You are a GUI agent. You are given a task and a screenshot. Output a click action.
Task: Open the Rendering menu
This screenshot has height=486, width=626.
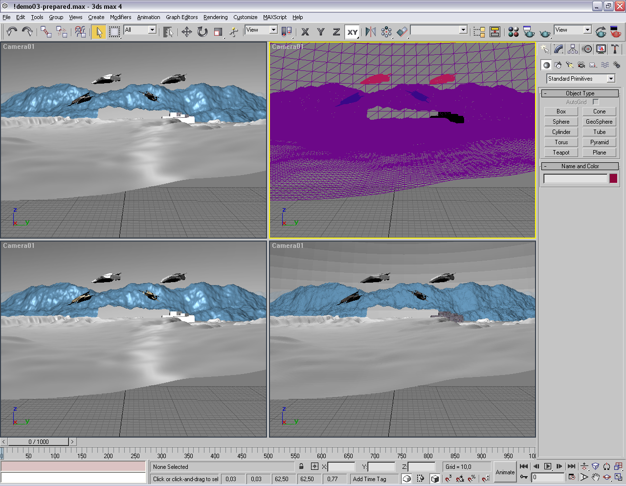[215, 17]
